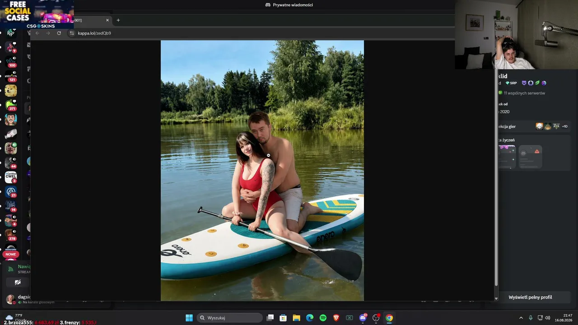The width and height of the screenshot is (578, 325).
Task: Open the server with the 278 badge
Action: 11,235
